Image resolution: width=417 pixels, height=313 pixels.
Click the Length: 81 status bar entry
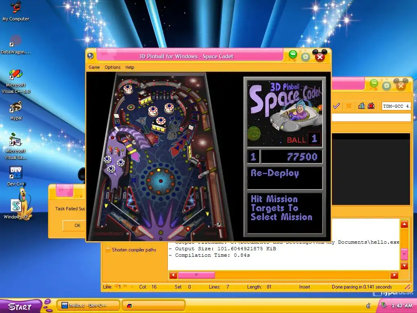[x=259, y=287]
